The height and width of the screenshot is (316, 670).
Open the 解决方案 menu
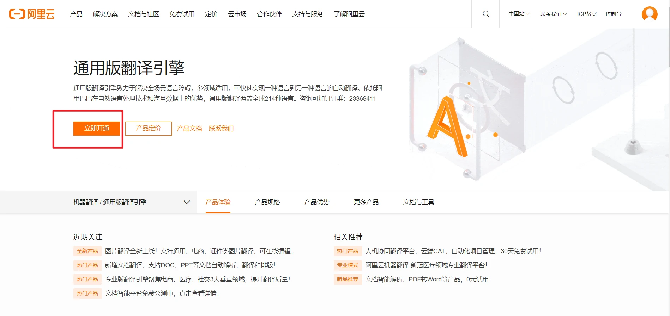[x=105, y=14]
